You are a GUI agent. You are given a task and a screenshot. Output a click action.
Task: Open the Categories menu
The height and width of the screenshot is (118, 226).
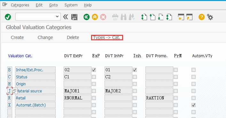pyautogui.click(x=20, y=5)
